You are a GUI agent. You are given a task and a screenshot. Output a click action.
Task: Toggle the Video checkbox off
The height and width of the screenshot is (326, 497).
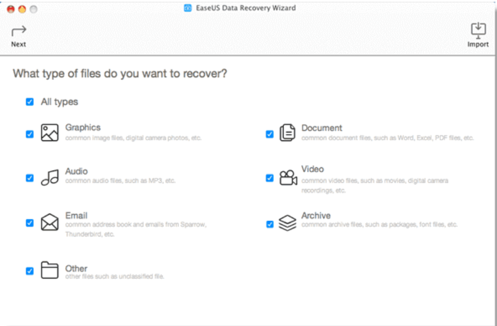coord(270,178)
